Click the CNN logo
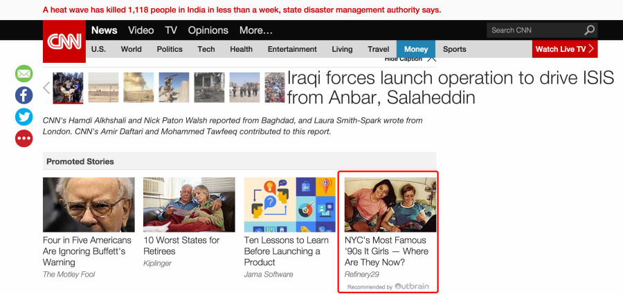 [x=64, y=39]
